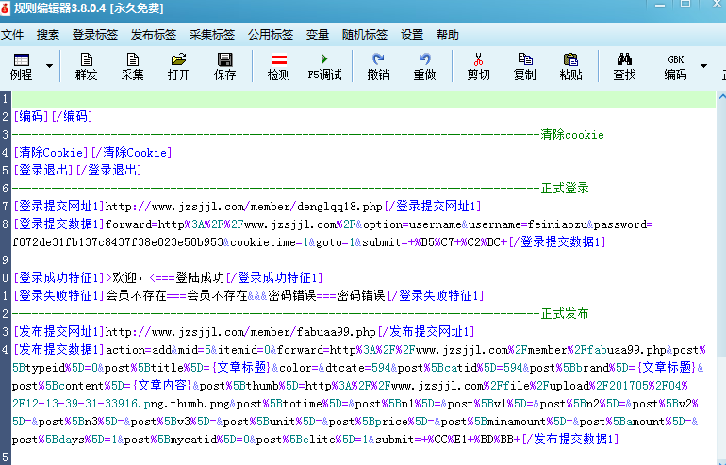Image resolution: width=726 pixels, height=465 pixels.
Task: Click the 12-13-39-31-33916.png.thumb.png filename text
Action: [127, 404]
